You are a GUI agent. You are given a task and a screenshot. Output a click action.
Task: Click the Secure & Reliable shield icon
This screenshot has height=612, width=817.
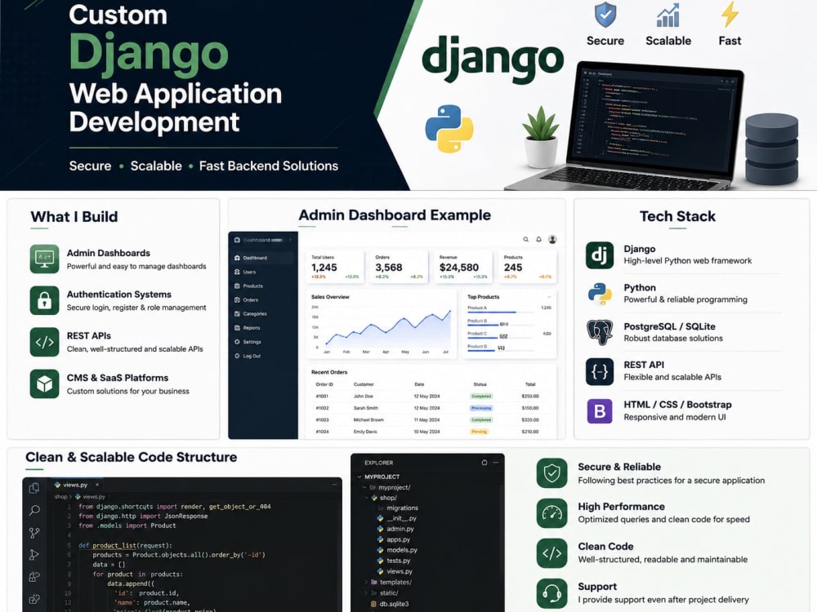551,473
